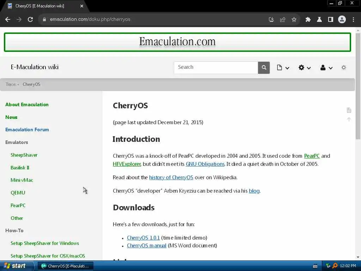Open the PearPC sidebar link
Viewport: 361px width, 271px height.
(18, 206)
